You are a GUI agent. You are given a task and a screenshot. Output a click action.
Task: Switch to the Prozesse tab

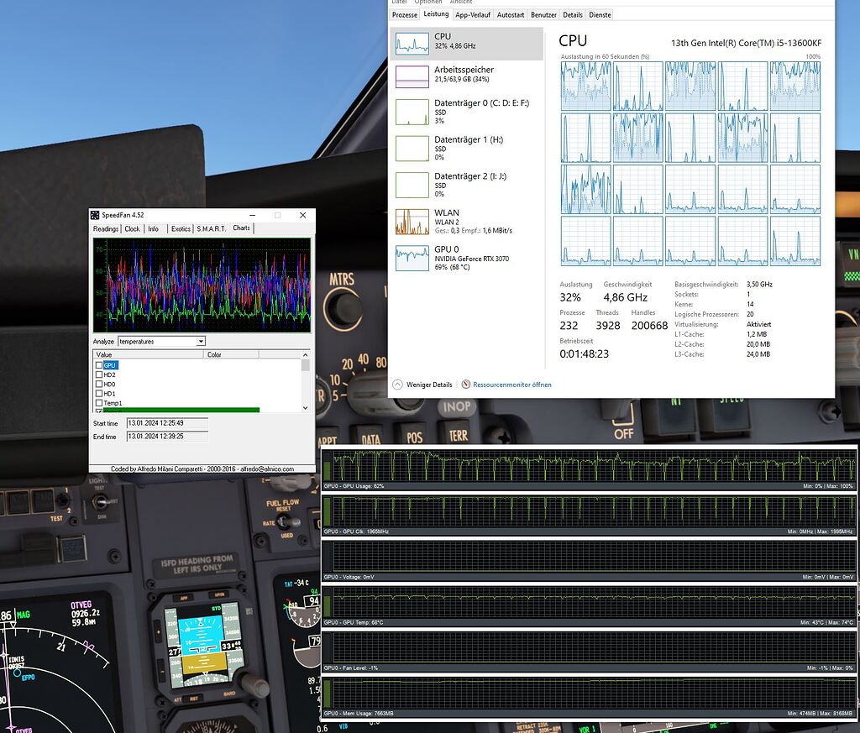[404, 14]
